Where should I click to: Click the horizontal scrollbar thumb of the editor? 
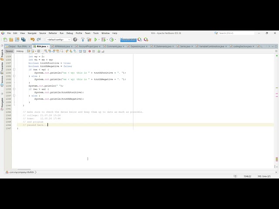click(24, 169)
